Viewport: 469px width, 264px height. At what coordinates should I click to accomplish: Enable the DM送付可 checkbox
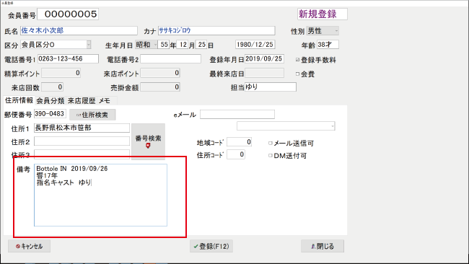(x=271, y=156)
